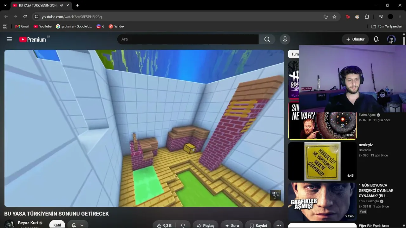Reload the current page

pyautogui.click(x=25, y=16)
